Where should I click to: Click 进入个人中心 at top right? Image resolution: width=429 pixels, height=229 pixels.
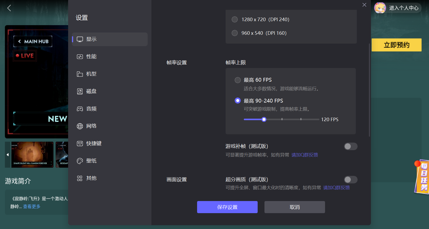[404, 8]
